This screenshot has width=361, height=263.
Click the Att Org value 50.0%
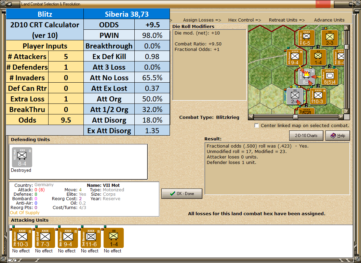(x=152, y=99)
